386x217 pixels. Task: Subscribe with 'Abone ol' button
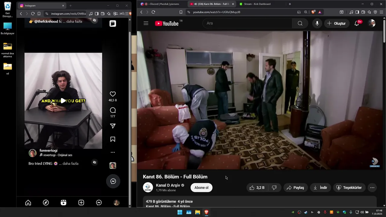201,187
